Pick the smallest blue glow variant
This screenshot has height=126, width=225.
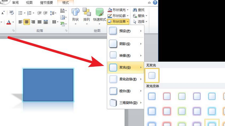click(x=152, y=96)
